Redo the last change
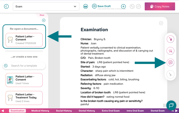The width and height of the screenshot is (179, 113). [x=138, y=6]
